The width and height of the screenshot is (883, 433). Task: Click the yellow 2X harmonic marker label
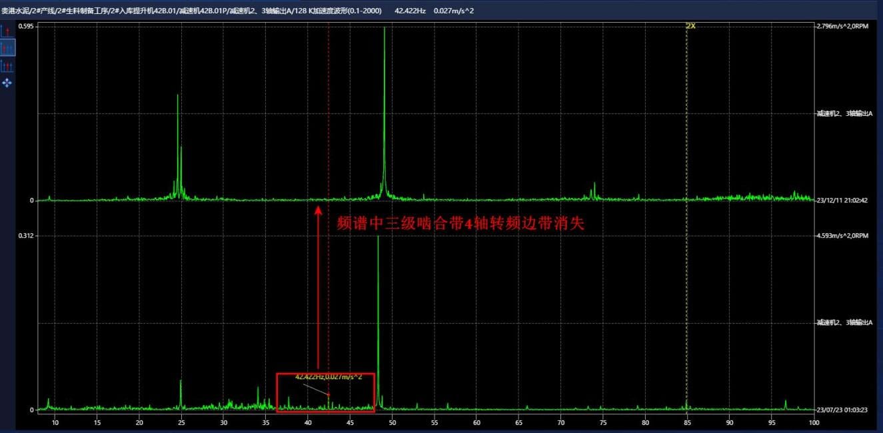click(x=690, y=26)
